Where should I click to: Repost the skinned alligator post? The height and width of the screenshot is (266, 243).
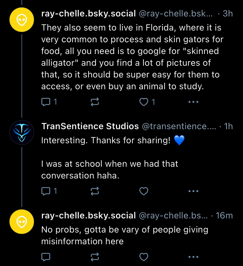95,102
